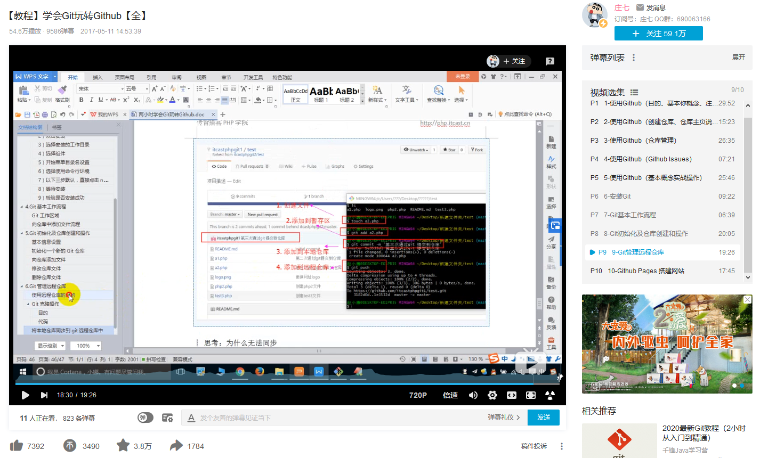Screen dimensions: 776x458
Task: Mute the video via speaker icon
Action: (473, 395)
